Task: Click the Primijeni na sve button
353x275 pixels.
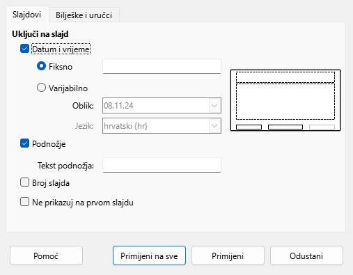Action: click(x=149, y=256)
